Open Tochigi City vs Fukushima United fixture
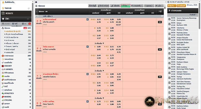201x109 pixels. tap(183, 87)
